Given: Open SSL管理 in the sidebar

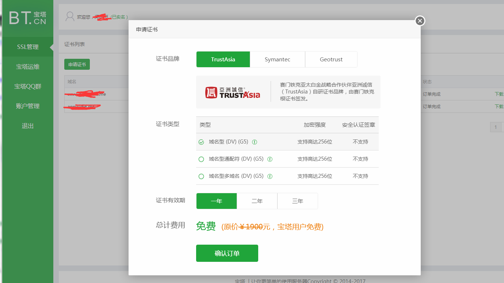Looking at the screenshot, I should [x=28, y=47].
